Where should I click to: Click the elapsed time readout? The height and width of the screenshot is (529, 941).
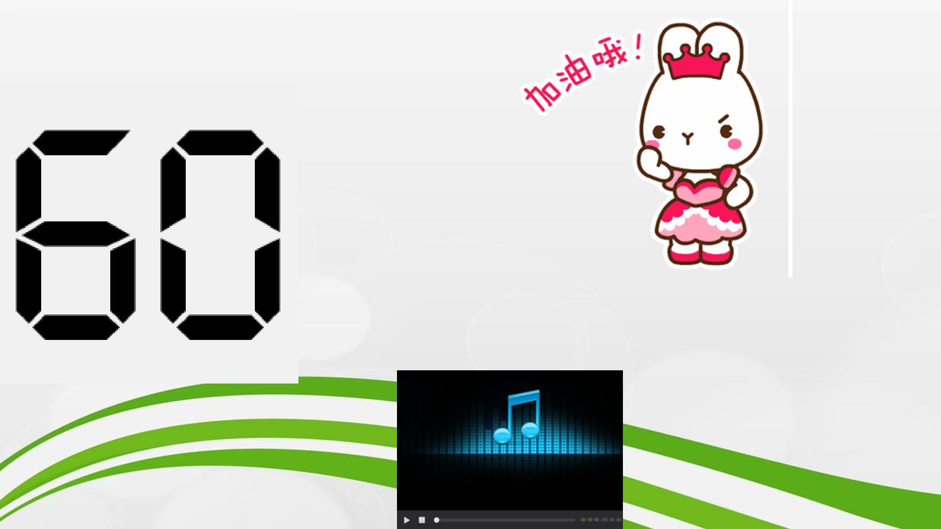click(x=590, y=520)
